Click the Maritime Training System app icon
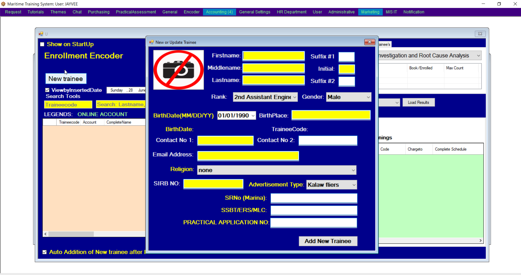The width and height of the screenshot is (521, 275). (x=3, y=4)
